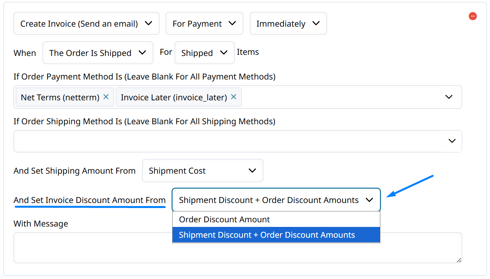The height and width of the screenshot is (279, 490).
Task: Open the For Payment dropdown
Action: tap(204, 24)
